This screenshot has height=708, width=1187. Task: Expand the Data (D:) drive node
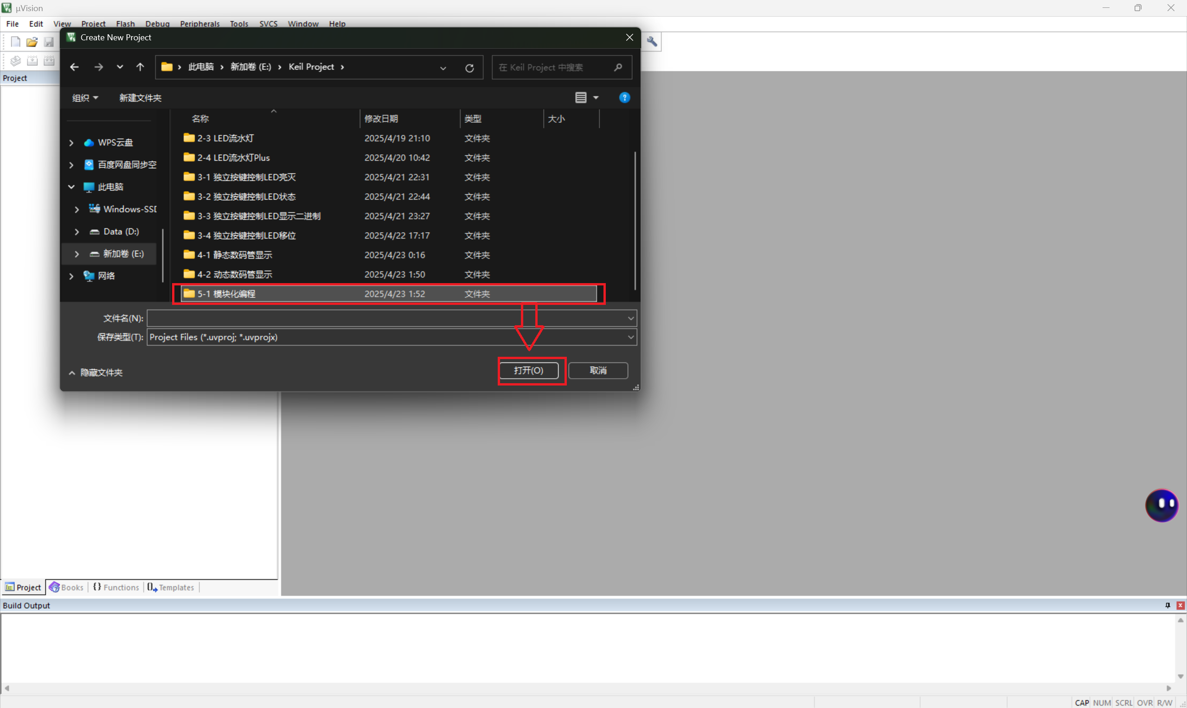[x=77, y=232]
